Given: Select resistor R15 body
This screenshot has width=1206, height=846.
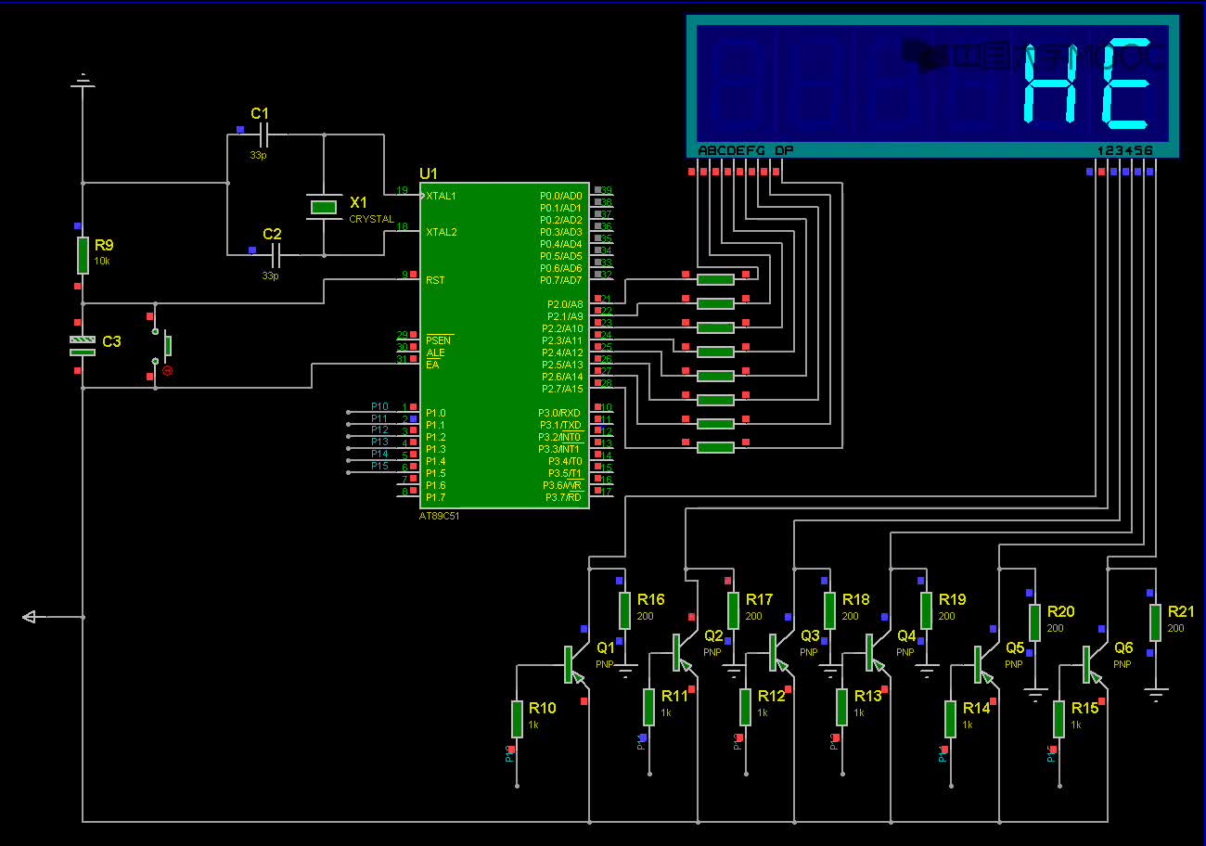Looking at the screenshot, I should (1058, 719).
